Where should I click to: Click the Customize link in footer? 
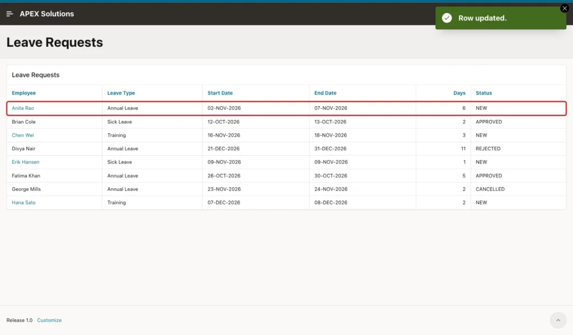tap(49, 320)
